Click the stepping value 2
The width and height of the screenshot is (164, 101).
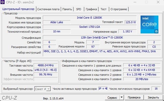[x=154, y=42]
